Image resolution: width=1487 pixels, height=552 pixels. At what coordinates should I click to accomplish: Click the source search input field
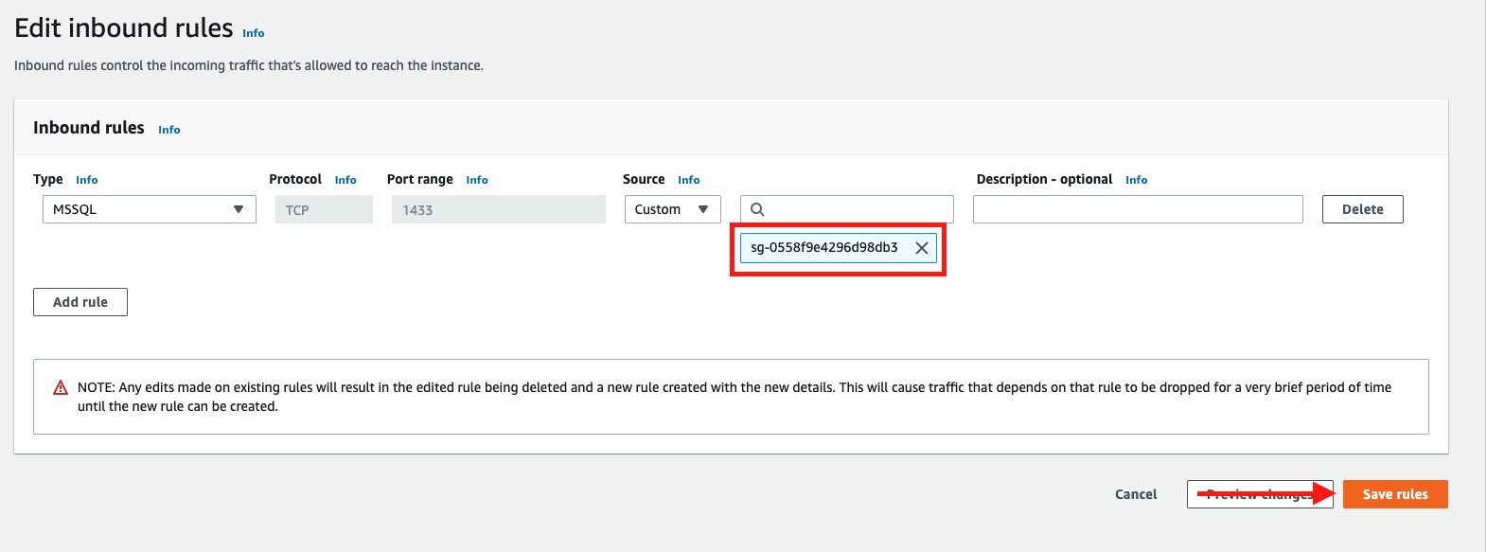pos(847,209)
